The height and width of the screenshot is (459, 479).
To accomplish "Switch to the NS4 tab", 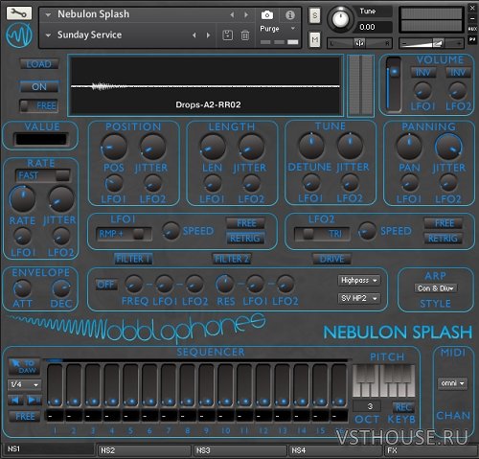I will (335, 450).
